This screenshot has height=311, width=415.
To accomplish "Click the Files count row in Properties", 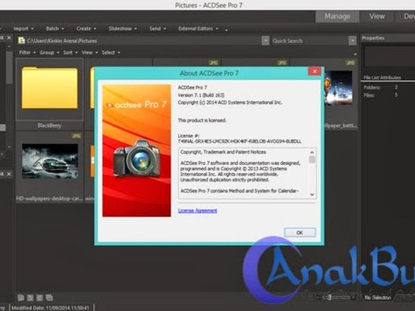I will point(381,95).
